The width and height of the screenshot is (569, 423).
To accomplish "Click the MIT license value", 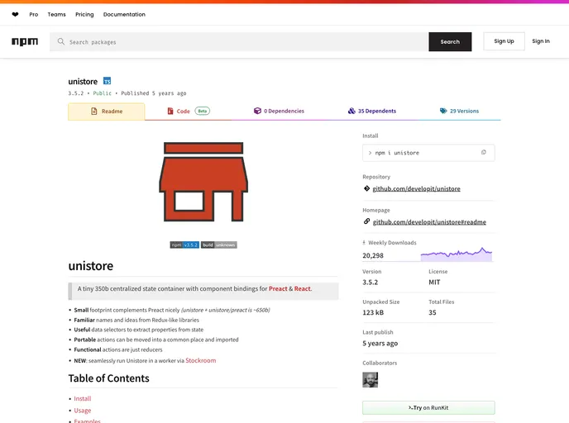I will point(434,283).
